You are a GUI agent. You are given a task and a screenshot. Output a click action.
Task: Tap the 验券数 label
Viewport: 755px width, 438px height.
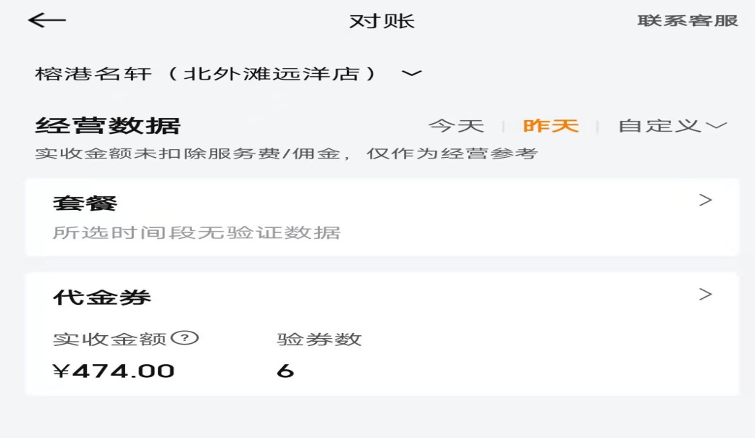(319, 339)
